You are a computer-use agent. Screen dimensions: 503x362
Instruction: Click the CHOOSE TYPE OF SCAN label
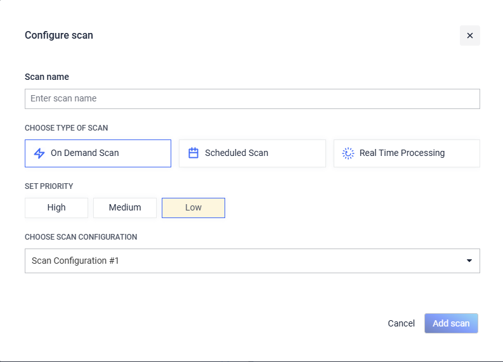67,128
